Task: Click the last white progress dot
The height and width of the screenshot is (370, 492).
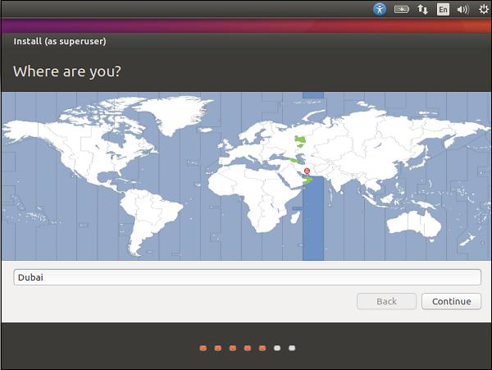Action: pos(292,348)
